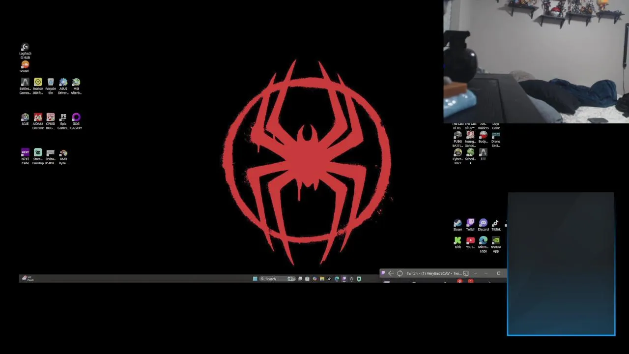Open the NZXT CAM shortcut
Screen dimensions: 629x354
coord(25,157)
